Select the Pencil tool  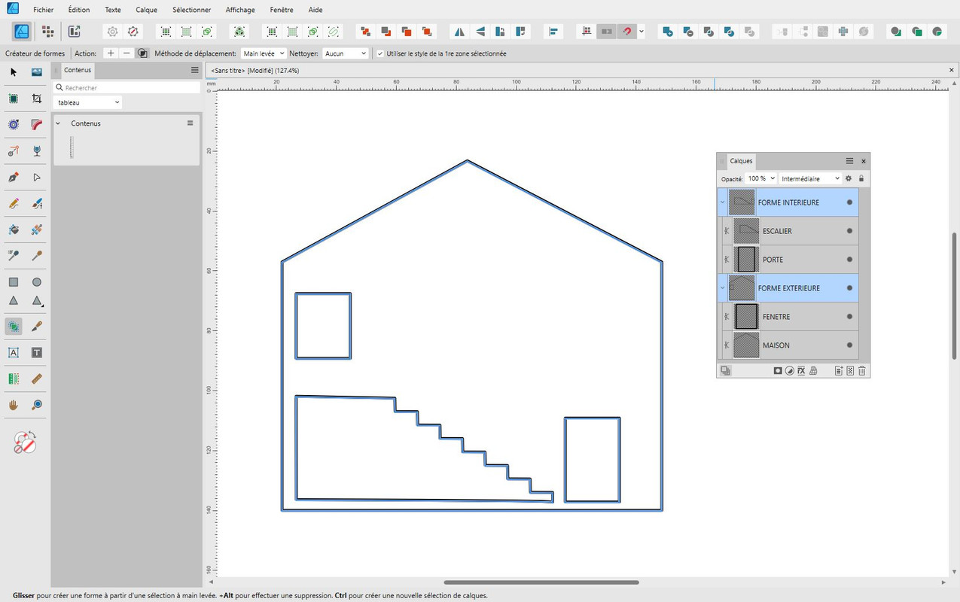(x=14, y=203)
